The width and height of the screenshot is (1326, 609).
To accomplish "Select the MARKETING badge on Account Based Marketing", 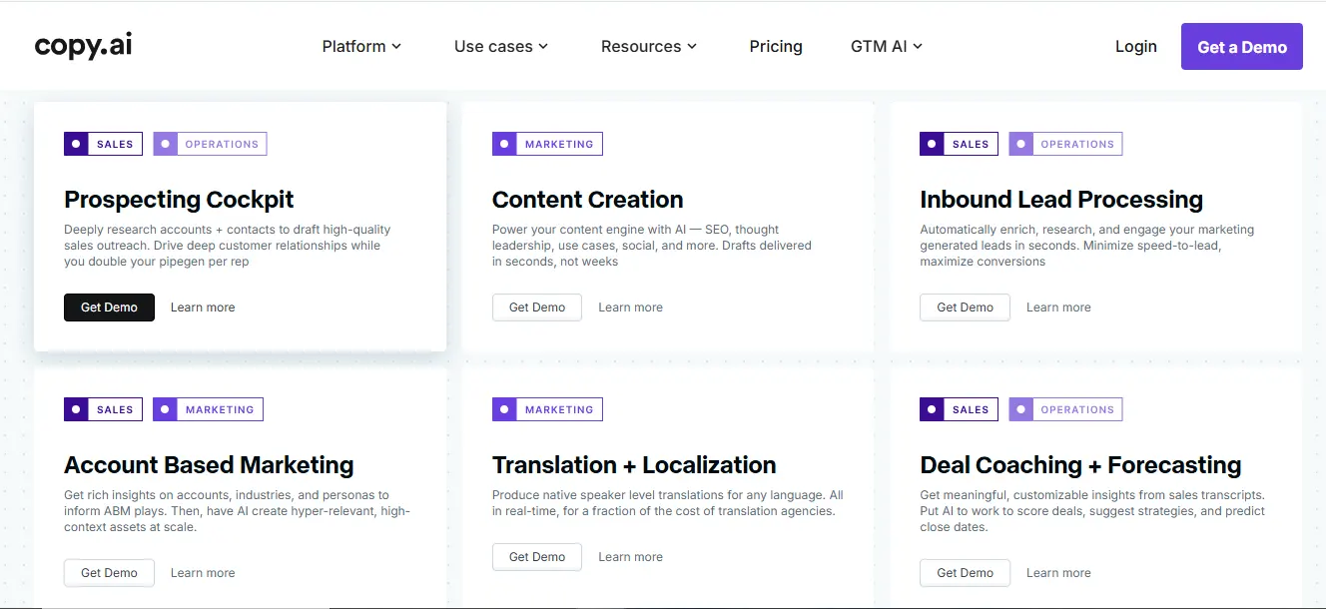I will tap(208, 408).
